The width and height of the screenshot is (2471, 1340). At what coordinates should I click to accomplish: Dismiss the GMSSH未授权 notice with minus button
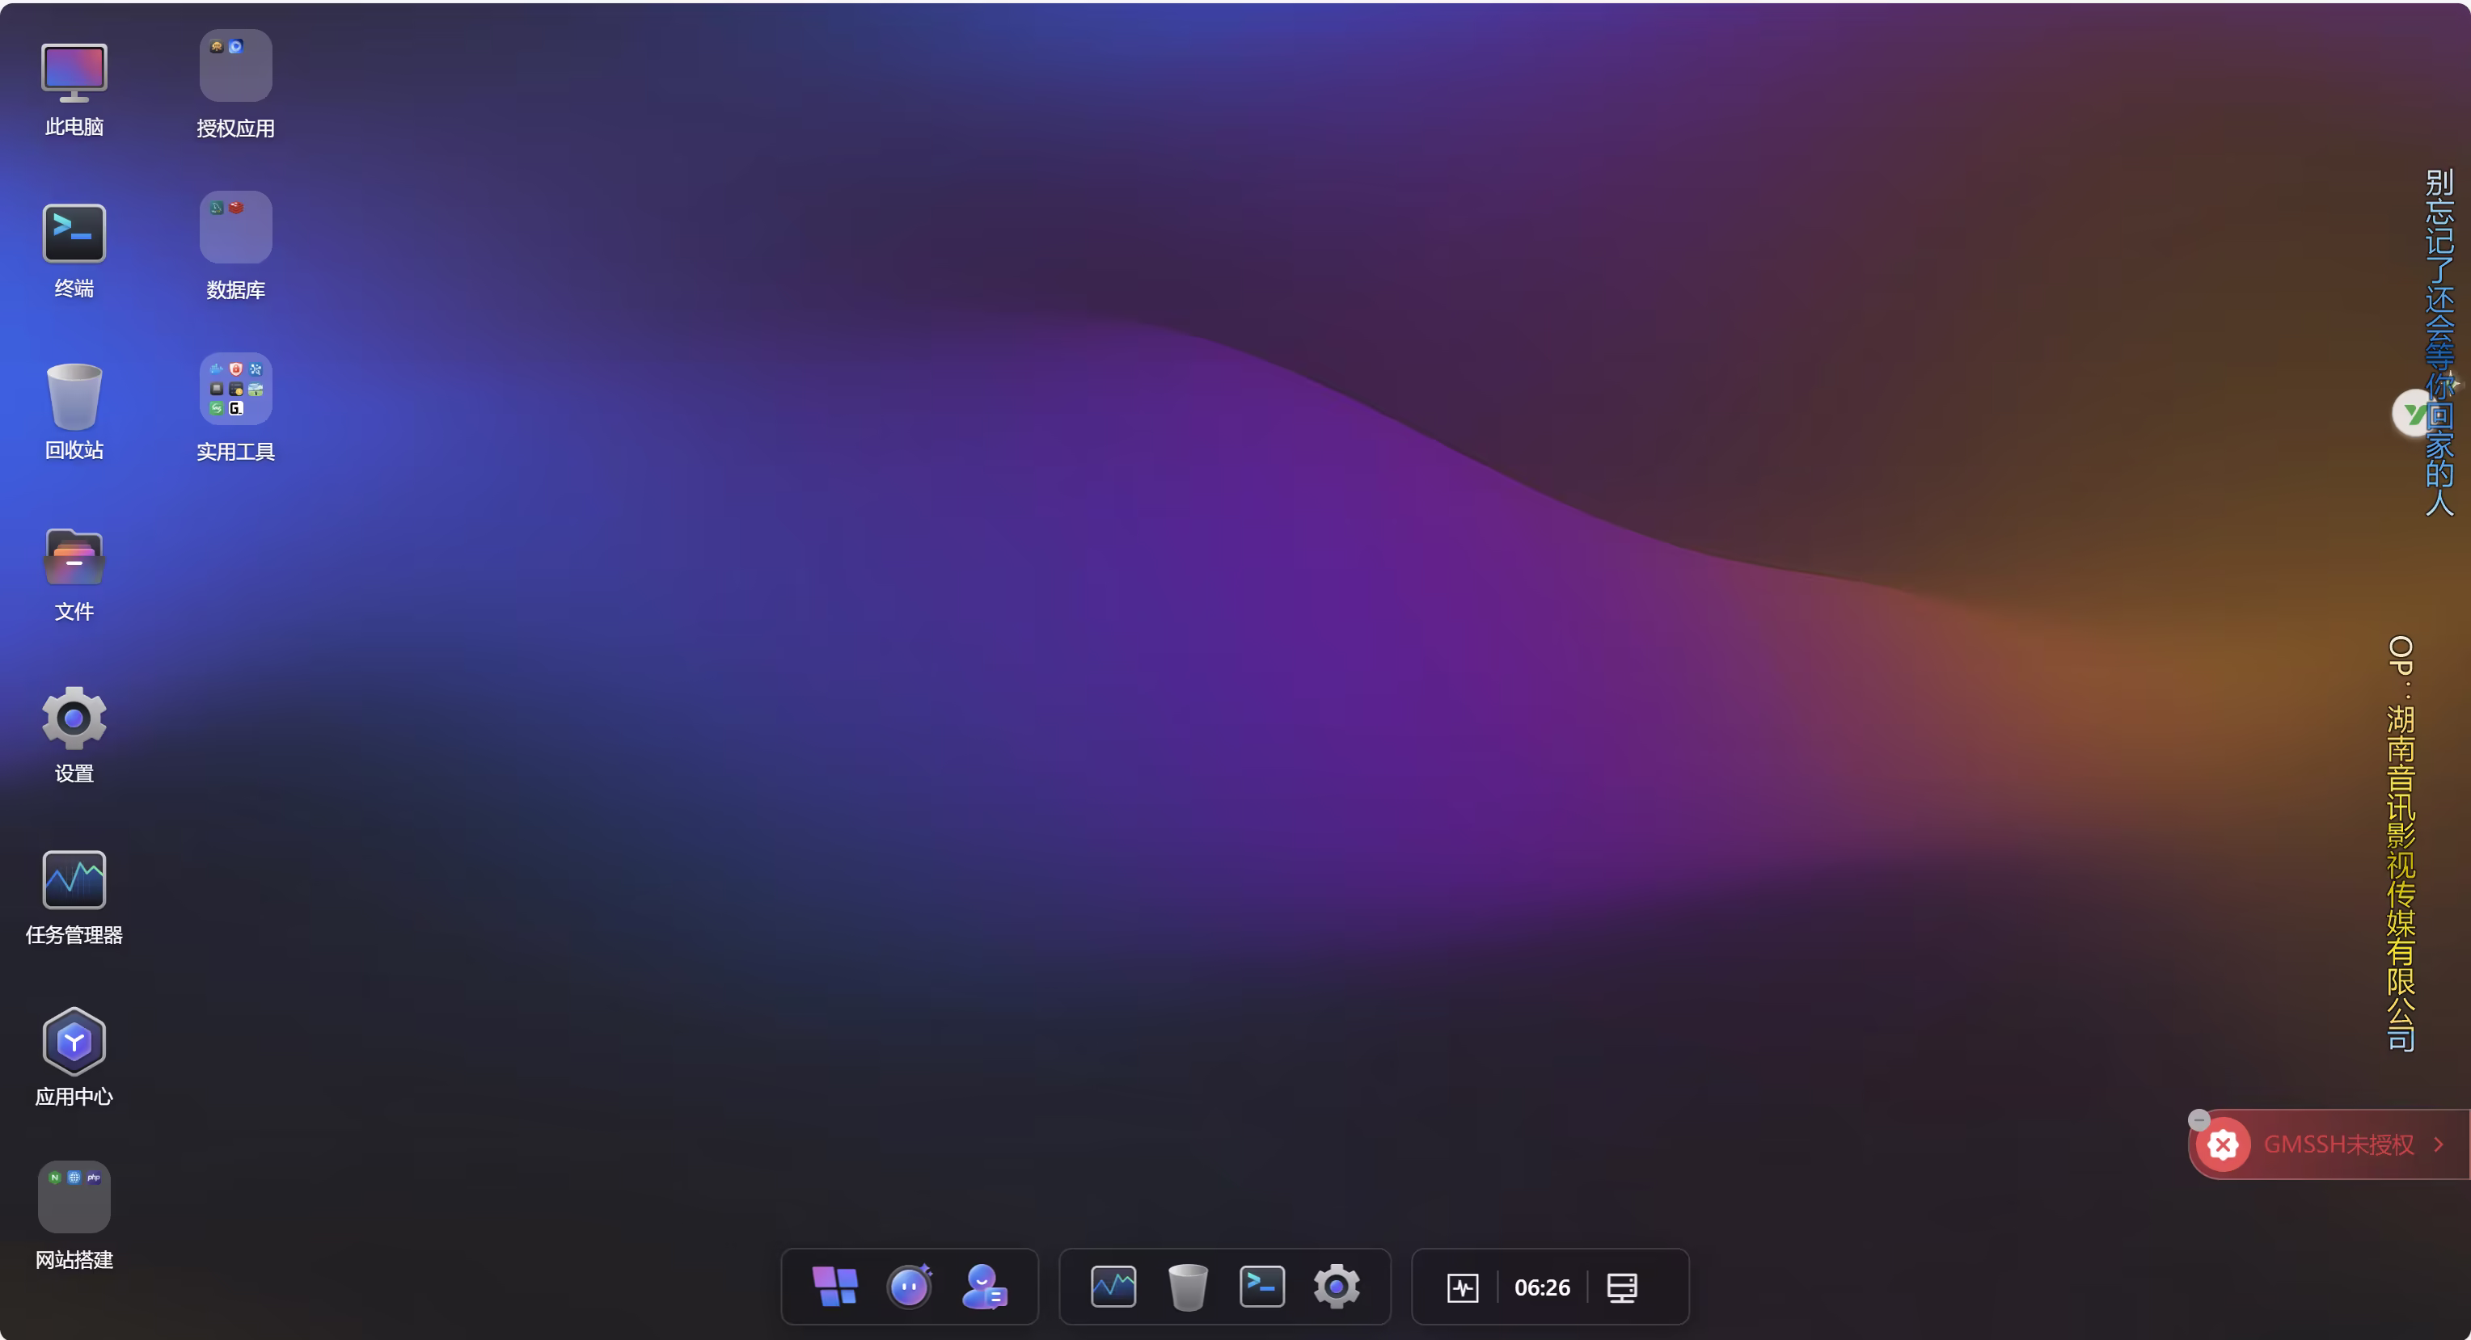coord(2199,1119)
